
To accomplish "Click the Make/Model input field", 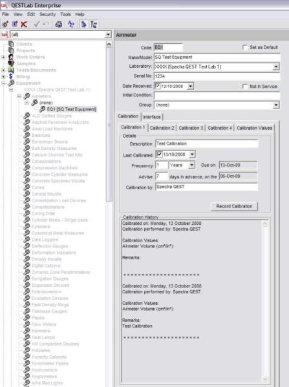I will pyautogui.click(x=217, y=58).
